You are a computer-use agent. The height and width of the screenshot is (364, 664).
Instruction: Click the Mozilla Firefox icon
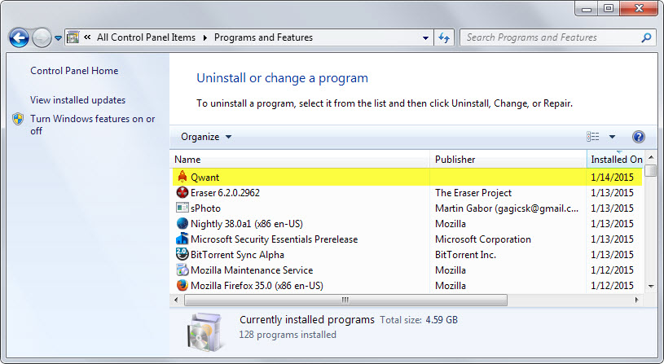(x=182, y=285)
